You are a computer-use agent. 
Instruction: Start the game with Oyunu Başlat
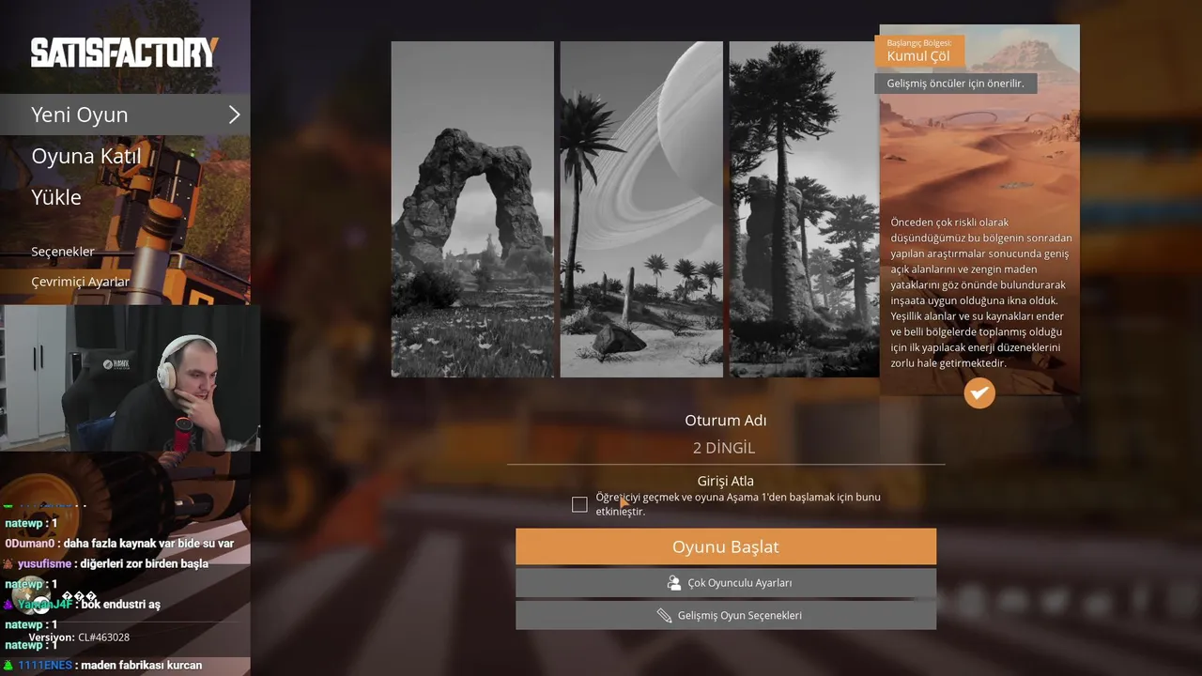(726, 546)
